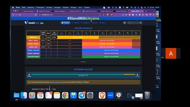The height and width of the screenshot is (107, 190).
Task: Open Finder from the dock
Action: 24,95
